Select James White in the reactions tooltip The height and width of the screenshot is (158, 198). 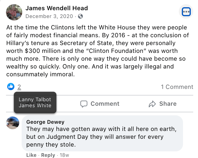click(35, 105)
